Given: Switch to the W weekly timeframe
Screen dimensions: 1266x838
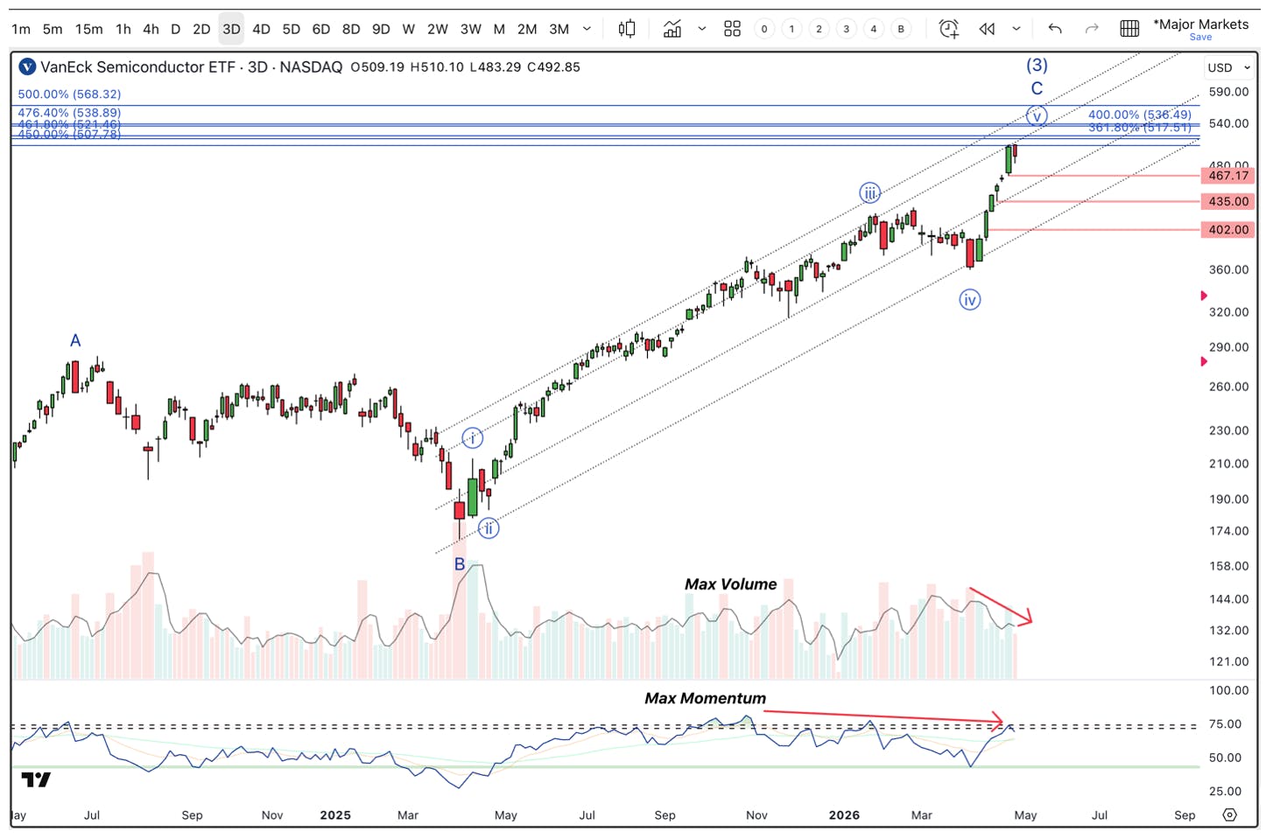Looking at the screenshot, I should click(409, 29).
